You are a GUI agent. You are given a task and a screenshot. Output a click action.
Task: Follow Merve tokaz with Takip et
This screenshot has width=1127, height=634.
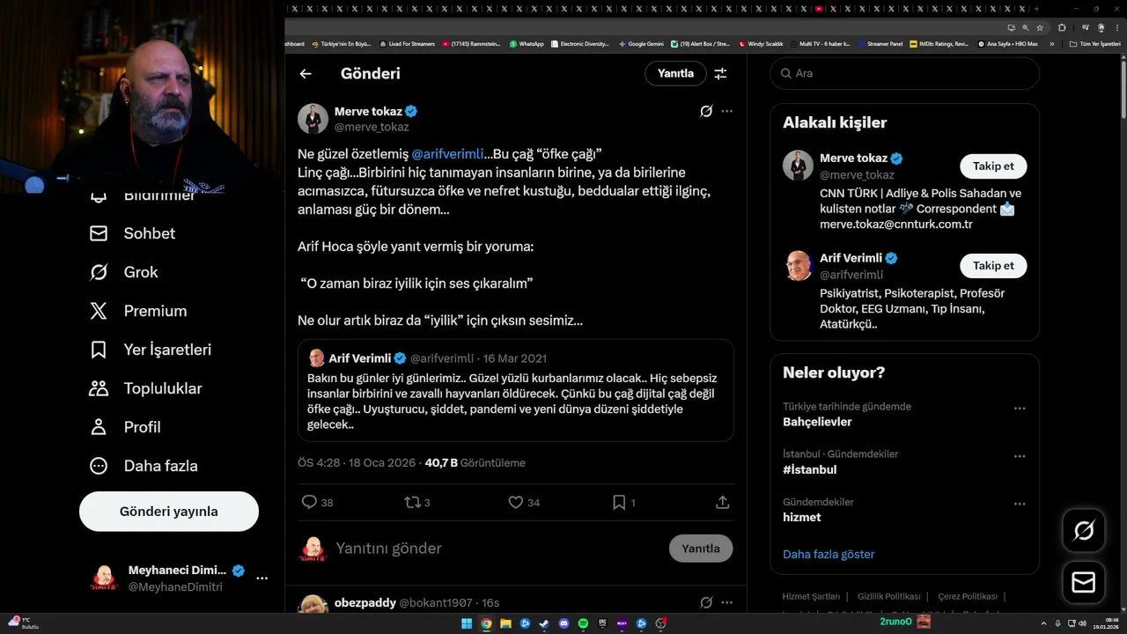point(993,166)
